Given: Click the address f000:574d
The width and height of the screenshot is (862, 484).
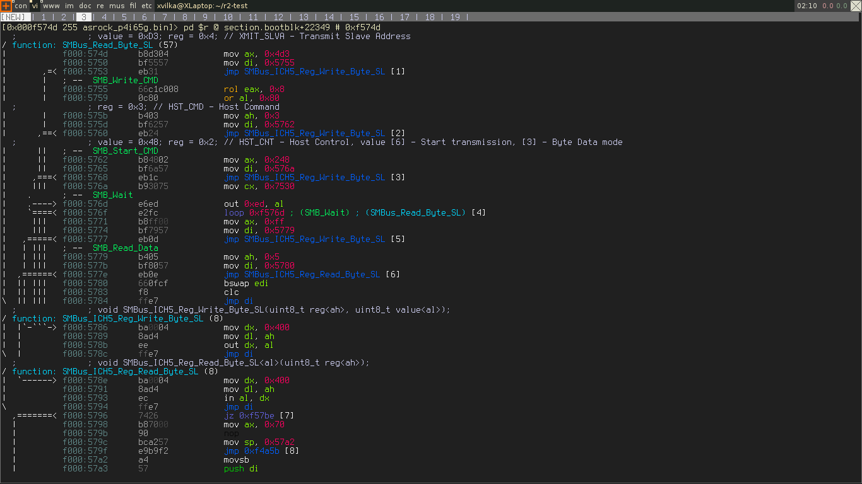Looking at the screenshot, I should [x=85, y=54].
